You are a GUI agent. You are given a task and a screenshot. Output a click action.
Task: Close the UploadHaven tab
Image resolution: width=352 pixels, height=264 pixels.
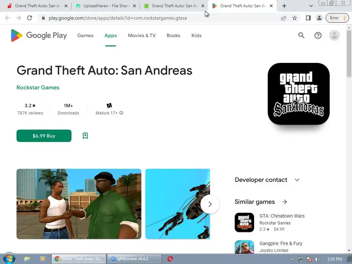click(x=134, y=6)
